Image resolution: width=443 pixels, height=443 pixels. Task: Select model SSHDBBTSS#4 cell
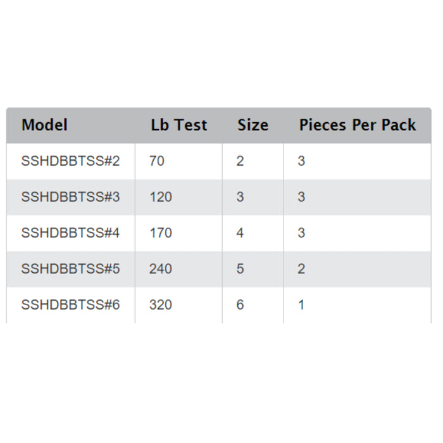pos(71,233)
